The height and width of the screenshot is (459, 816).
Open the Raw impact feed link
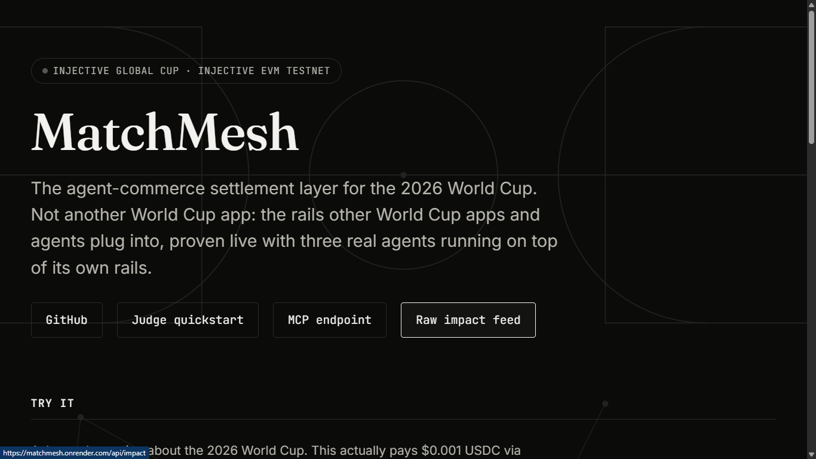468,320
